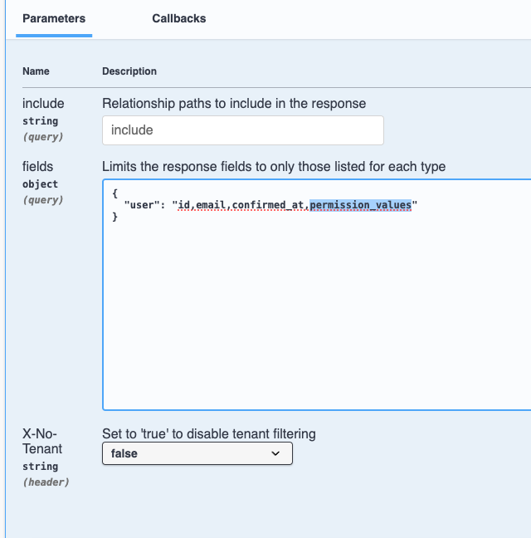Open the X-No-Tenant false dropdown
The image size is (531, 538).
[197, 454]
